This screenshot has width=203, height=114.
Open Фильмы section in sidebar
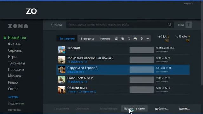15,44
